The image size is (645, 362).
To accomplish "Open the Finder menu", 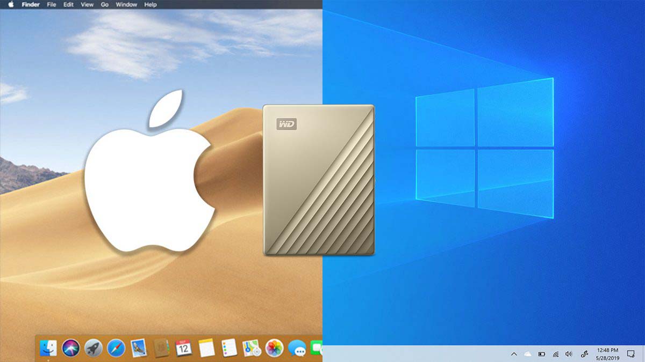I will (x=30, y=4).
